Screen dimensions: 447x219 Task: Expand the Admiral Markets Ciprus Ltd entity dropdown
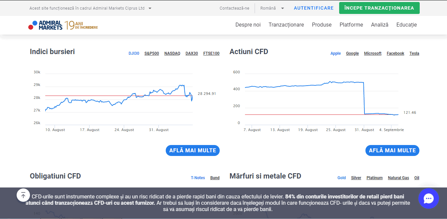[90, 8]
